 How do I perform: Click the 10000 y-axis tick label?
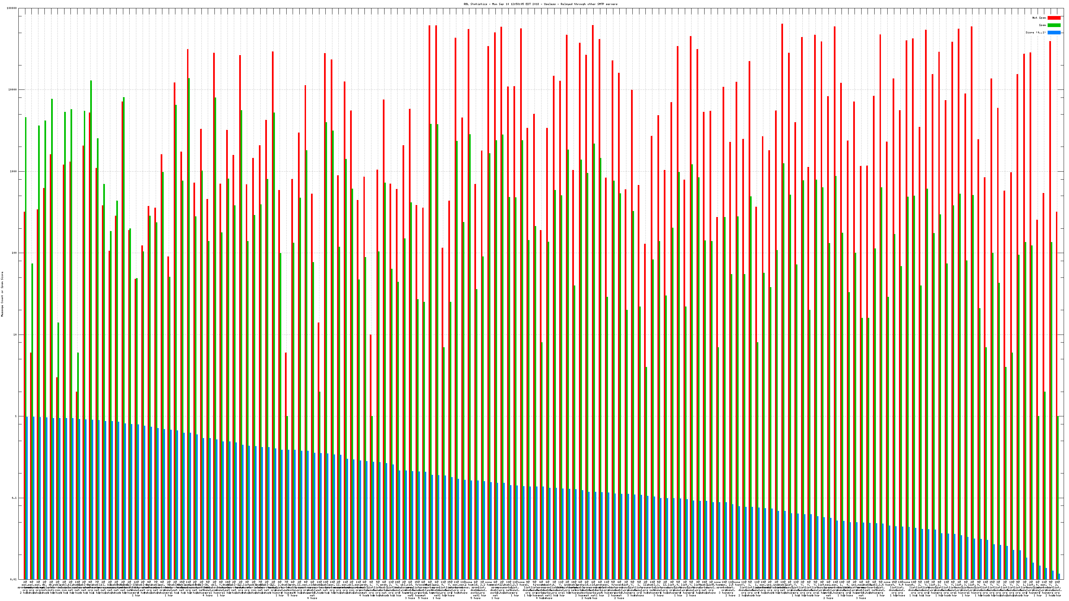13,90
